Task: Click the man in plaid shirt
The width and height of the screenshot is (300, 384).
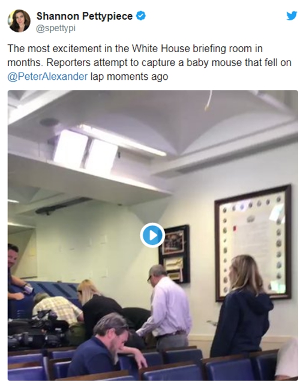Action: 58,308
